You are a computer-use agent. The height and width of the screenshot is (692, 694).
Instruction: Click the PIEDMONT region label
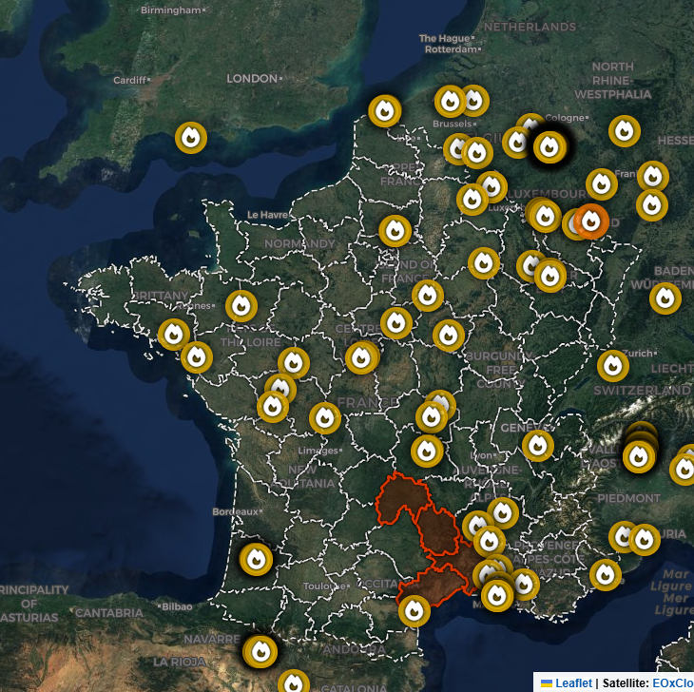coord(628,498)
